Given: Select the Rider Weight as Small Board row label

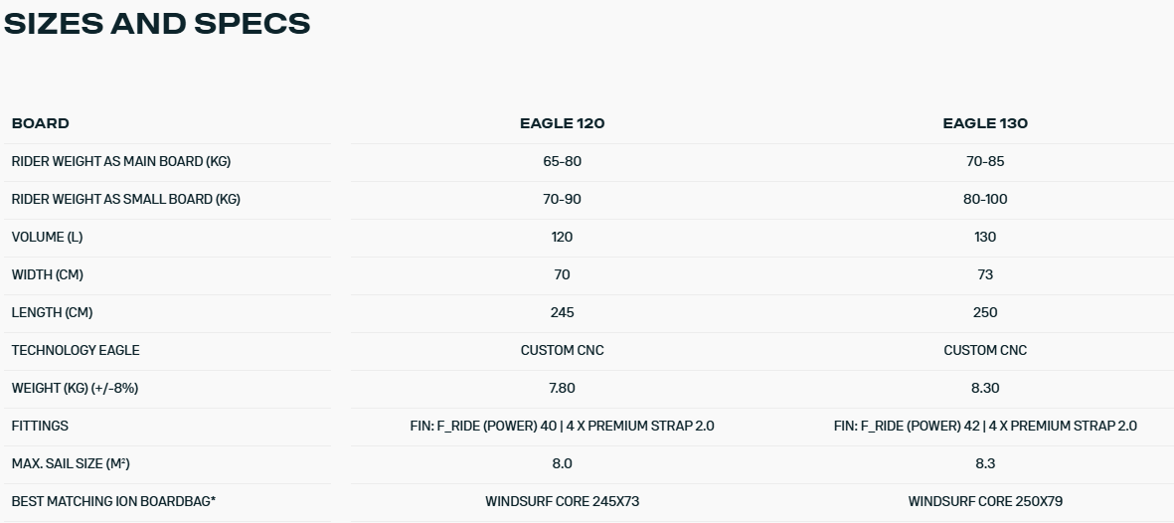Looking at the screenshot, I should [x=126, y=199].
